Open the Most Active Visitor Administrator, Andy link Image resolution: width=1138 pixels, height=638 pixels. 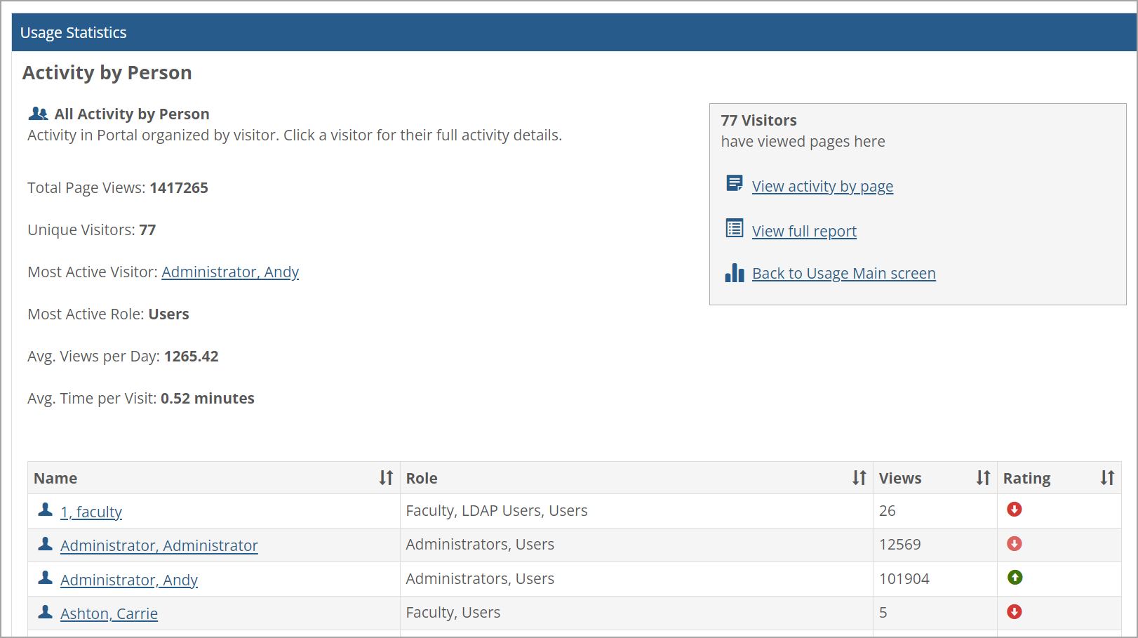230,272
